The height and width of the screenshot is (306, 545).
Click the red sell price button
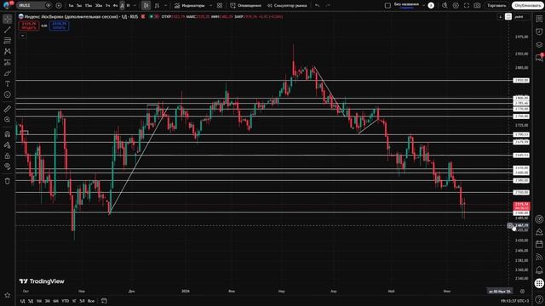[29, 25]
